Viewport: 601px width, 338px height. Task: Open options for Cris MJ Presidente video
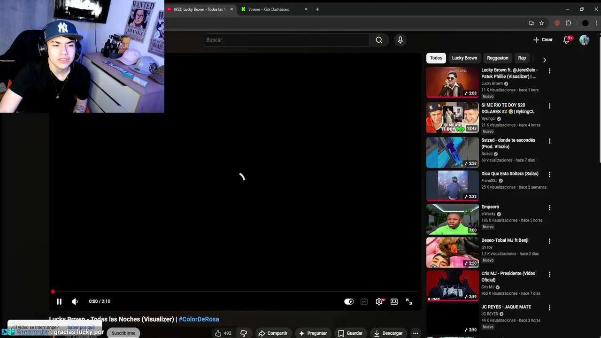[549, 274]
